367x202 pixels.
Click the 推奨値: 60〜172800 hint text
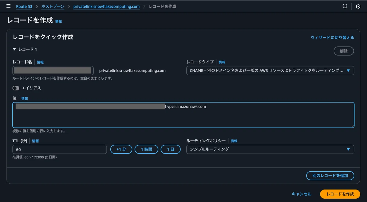pyautogui.click(x=35, y=157)
